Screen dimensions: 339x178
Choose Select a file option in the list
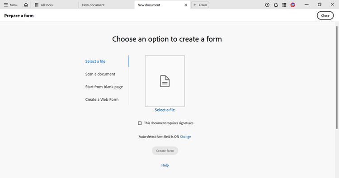(95, 61)
